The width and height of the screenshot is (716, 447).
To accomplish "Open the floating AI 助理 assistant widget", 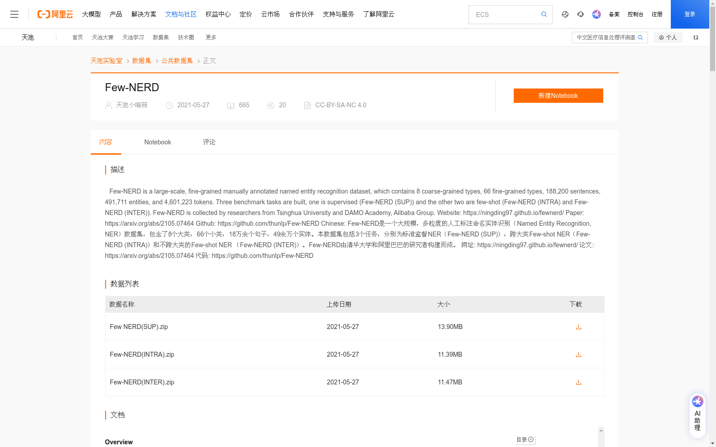I will tap(697, 416).
